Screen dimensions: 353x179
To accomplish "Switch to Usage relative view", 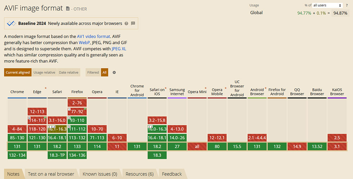I will (44, 72).
